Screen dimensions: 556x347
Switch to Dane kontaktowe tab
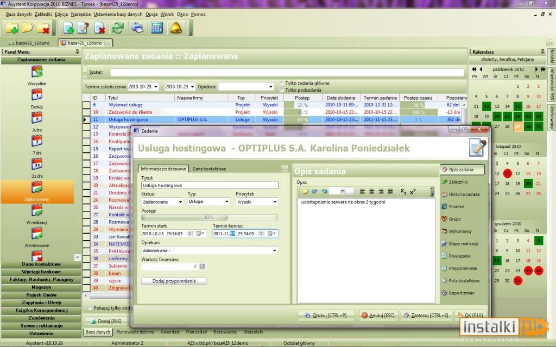tap(209, 169)
